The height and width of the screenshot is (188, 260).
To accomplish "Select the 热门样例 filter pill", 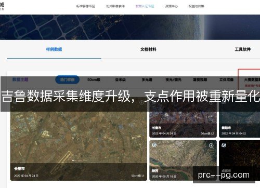I will coord(68,79).
